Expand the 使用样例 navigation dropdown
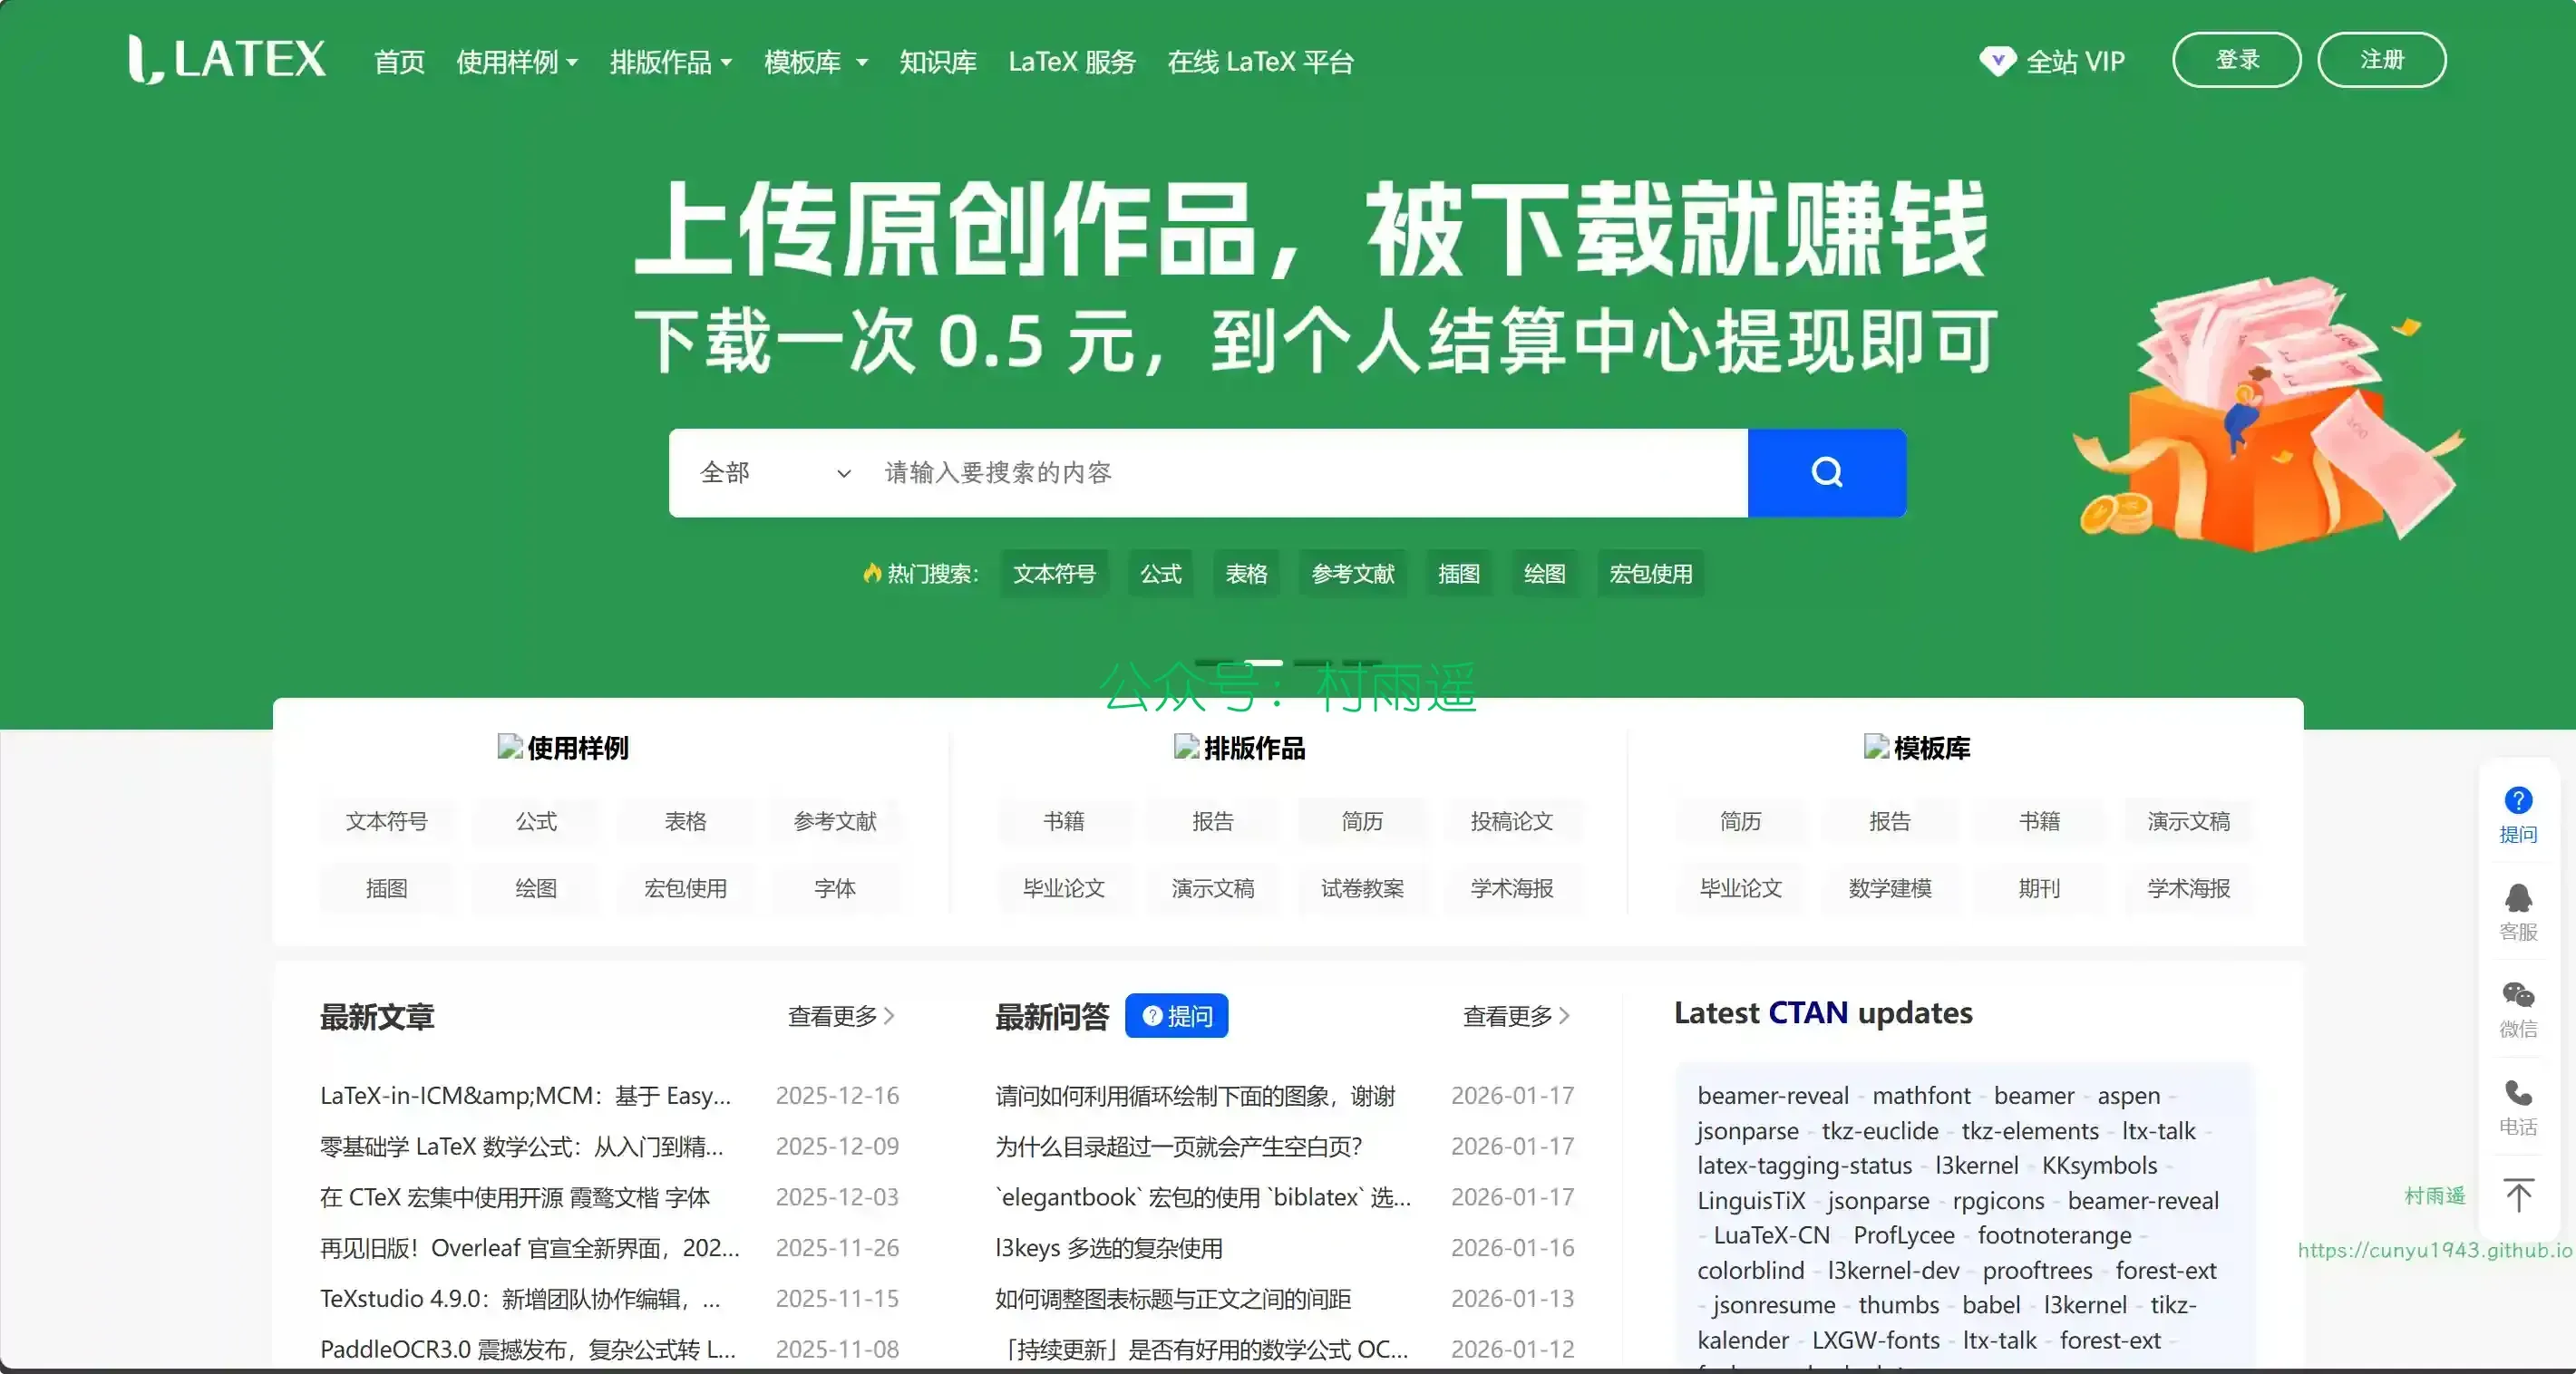 [x=516, y=62]
